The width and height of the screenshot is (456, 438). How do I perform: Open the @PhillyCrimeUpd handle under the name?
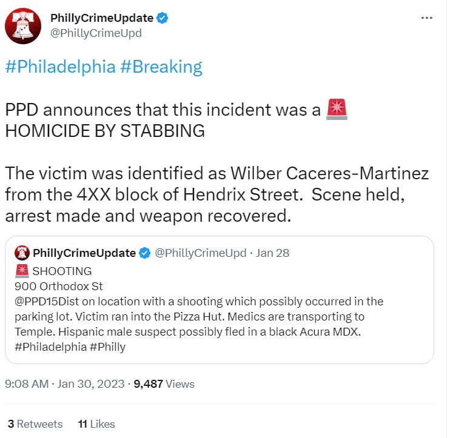pyautogui.click(x=96, y=33)
